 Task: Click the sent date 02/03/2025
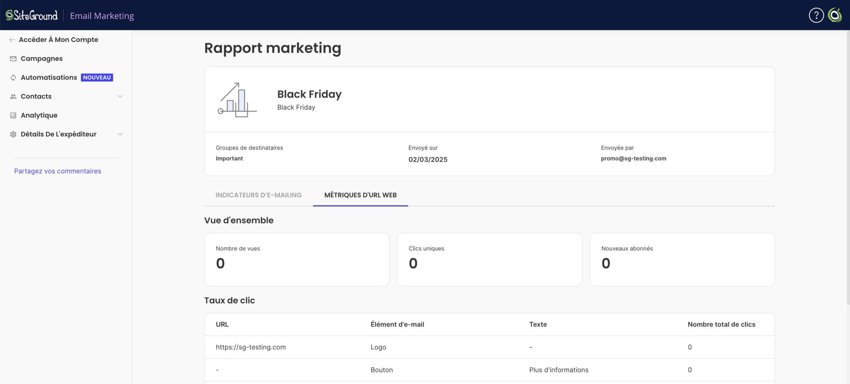click(428, 159)
